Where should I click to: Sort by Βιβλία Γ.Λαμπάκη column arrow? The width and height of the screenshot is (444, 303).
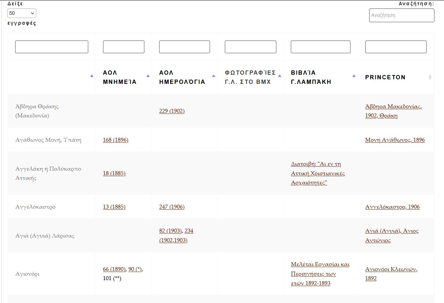[x=354, y=76]
